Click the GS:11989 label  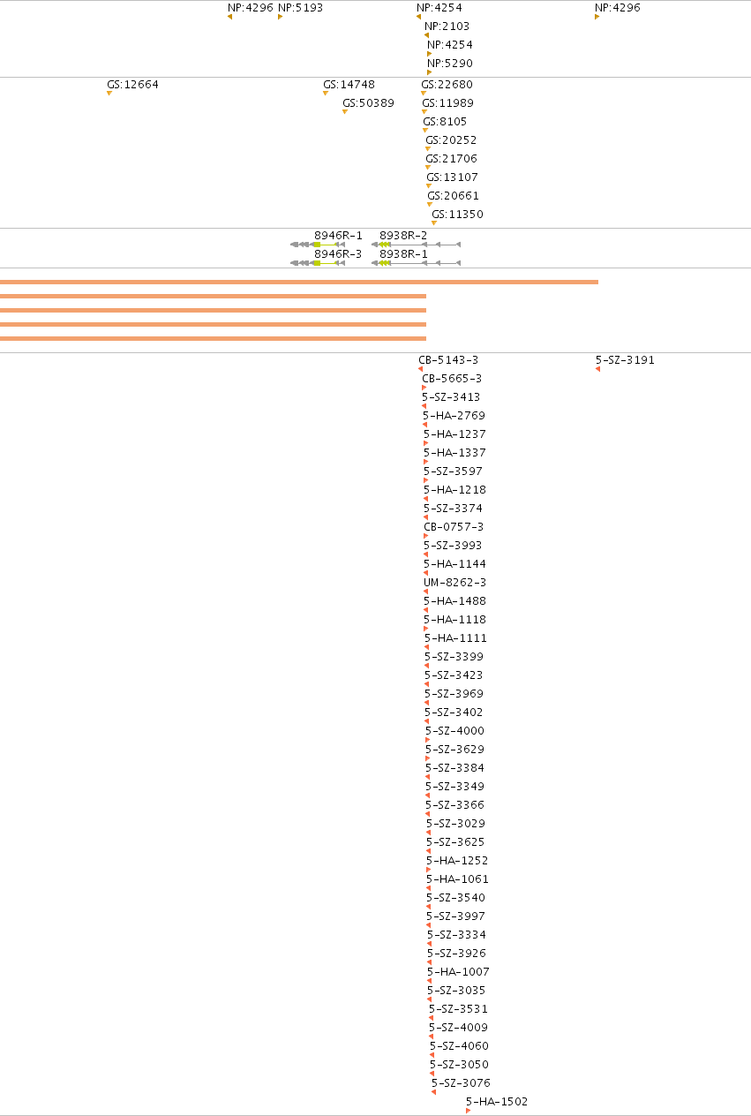pos(447,104)
